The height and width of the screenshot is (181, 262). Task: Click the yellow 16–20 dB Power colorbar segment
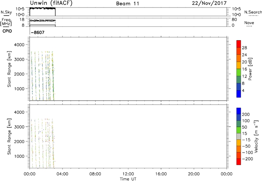239,65
